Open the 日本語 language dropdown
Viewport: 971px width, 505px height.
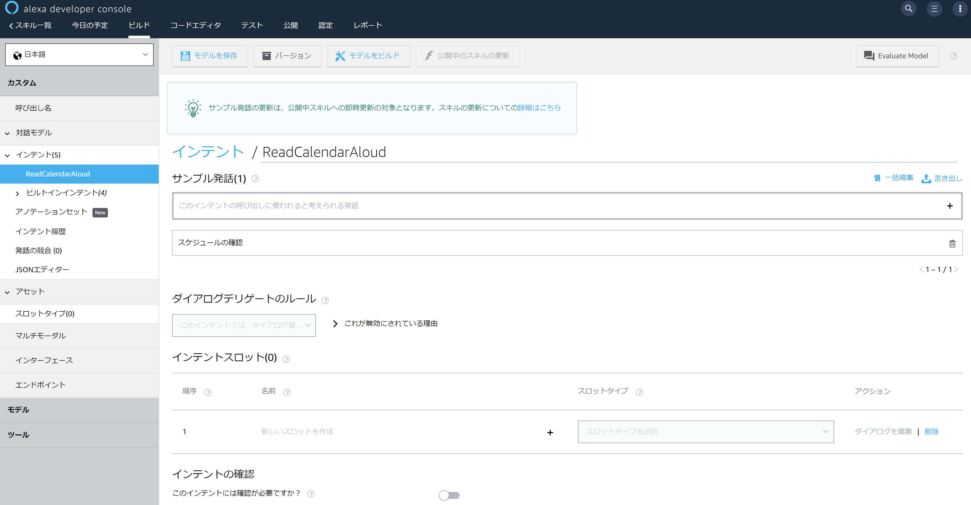click(79, 55)
